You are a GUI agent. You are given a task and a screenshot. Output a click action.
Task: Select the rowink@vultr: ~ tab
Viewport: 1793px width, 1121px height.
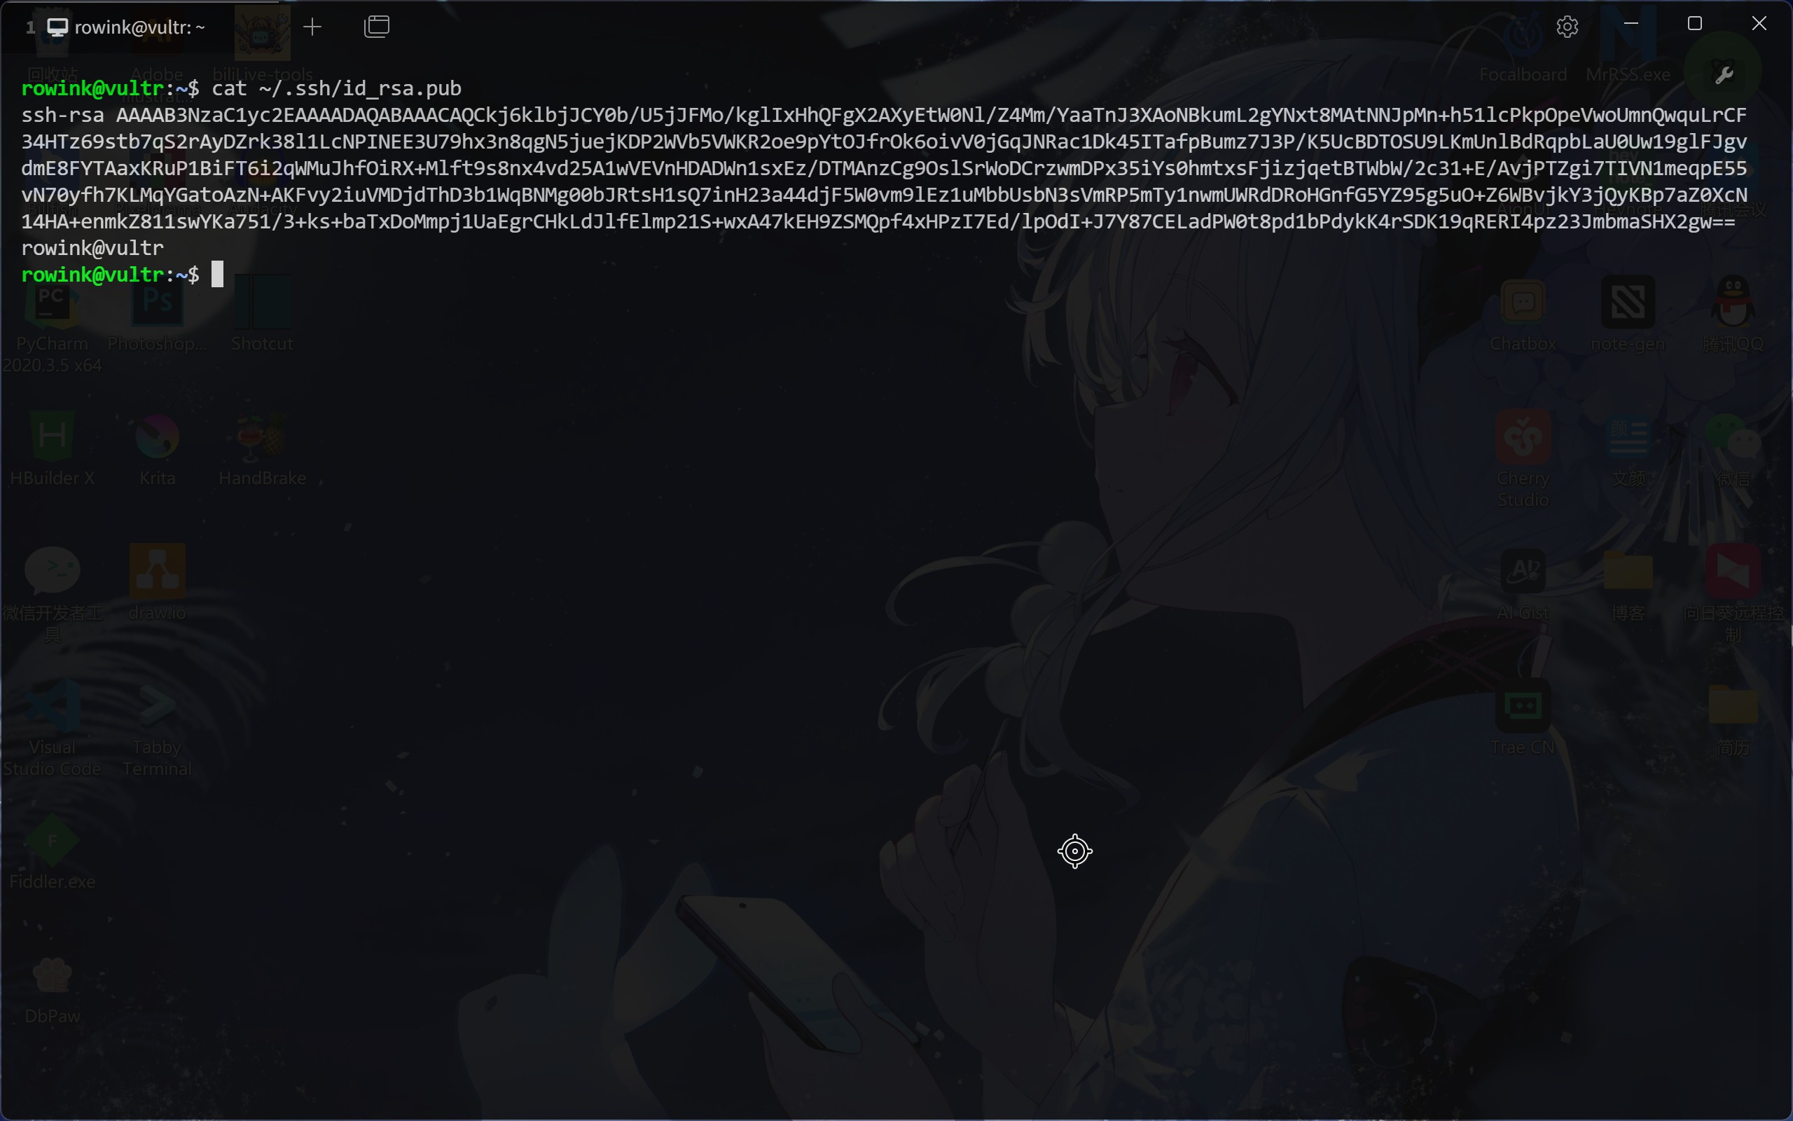pos(139,27)
